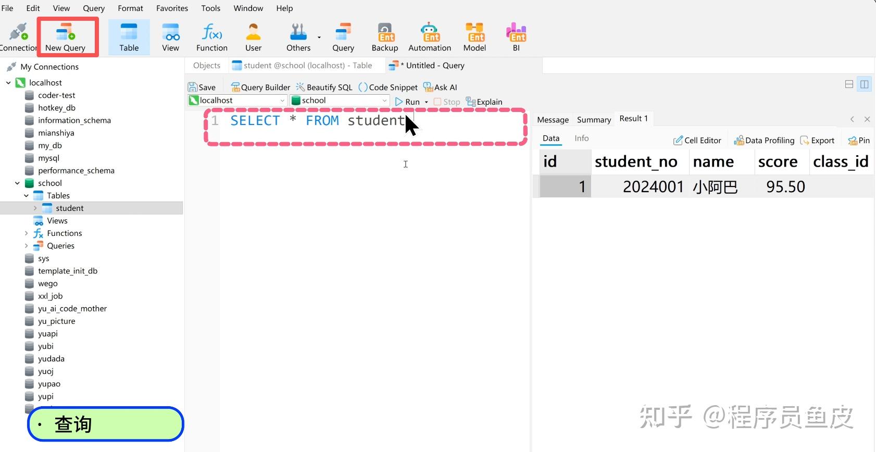Screen dimensions: 876x452
Task: Click the Connection toolbar icon
Action: click(18, 37)
